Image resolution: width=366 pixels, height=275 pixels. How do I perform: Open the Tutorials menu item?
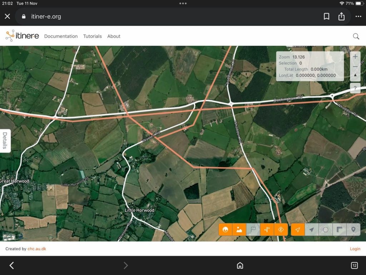[x=93, y=36]
